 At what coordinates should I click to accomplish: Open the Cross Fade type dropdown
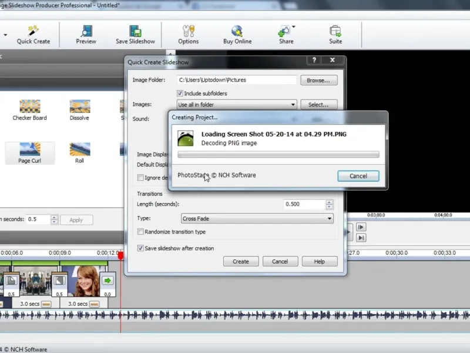(x=257, y=219)
